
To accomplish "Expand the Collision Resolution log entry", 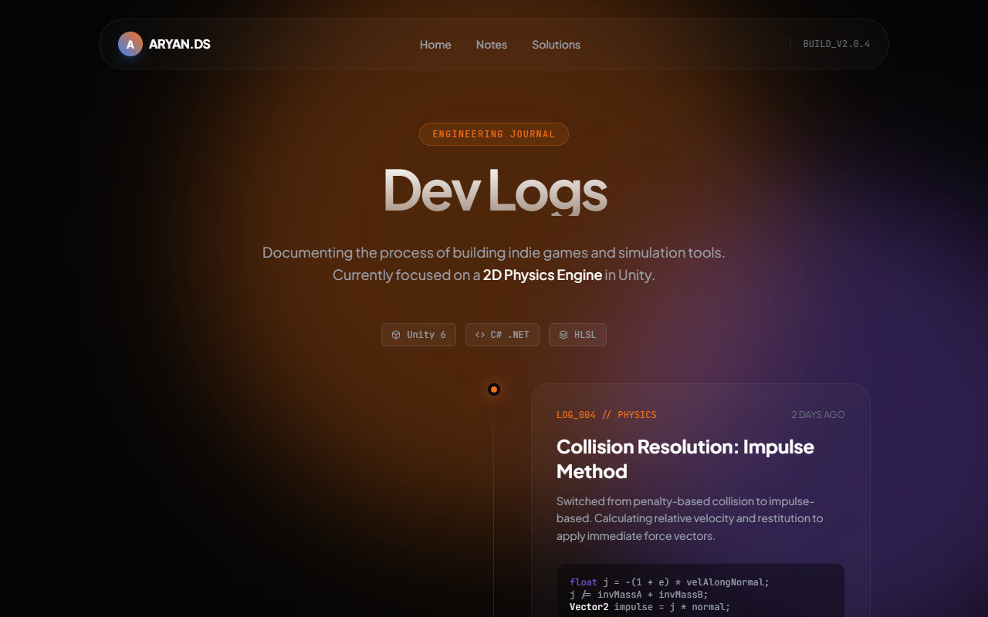I will tap(685, 458).
